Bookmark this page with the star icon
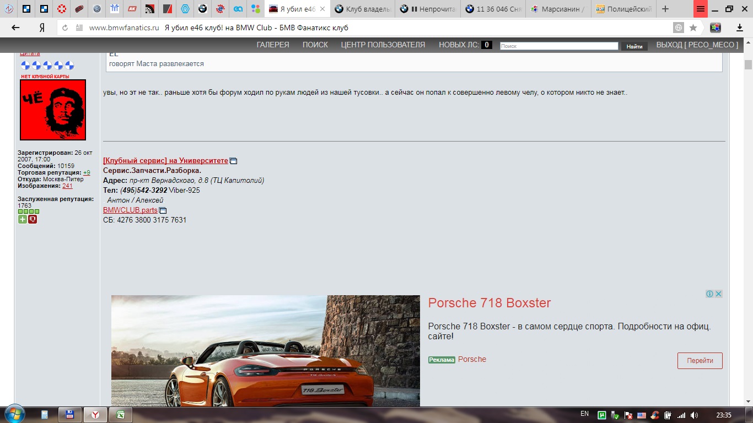The height and width of the screenshot is (423, 753). pyautogui.click(x=693, y=28)
